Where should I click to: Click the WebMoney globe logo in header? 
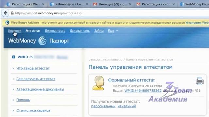[x=42, y=41]
